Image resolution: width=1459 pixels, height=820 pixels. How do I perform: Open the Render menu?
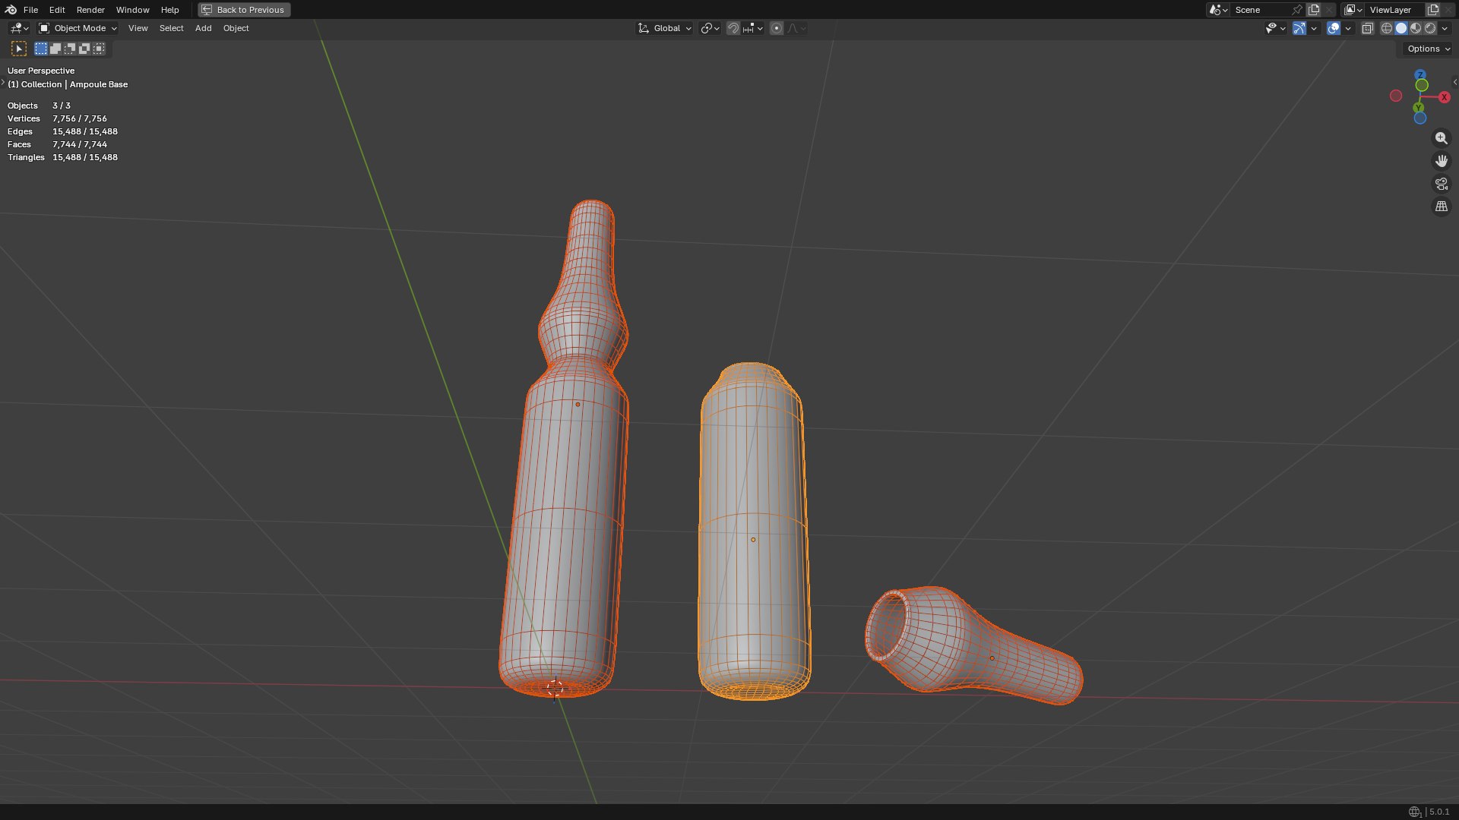[x=90, y=10]
